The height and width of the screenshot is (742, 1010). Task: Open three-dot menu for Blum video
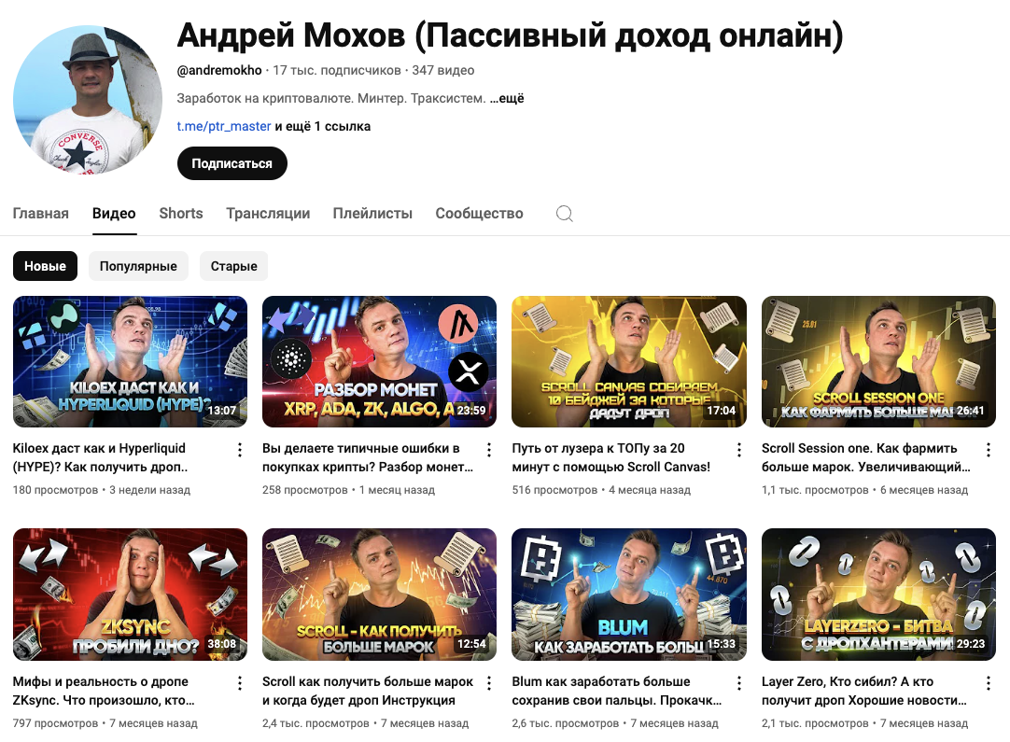coord(738,683)
